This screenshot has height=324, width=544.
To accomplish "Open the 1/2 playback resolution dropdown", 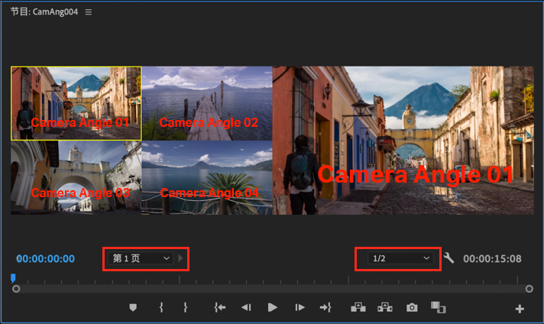I will [400, 258].
